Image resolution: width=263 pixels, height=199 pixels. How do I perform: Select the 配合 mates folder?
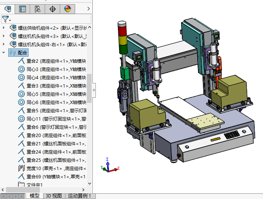18,53
